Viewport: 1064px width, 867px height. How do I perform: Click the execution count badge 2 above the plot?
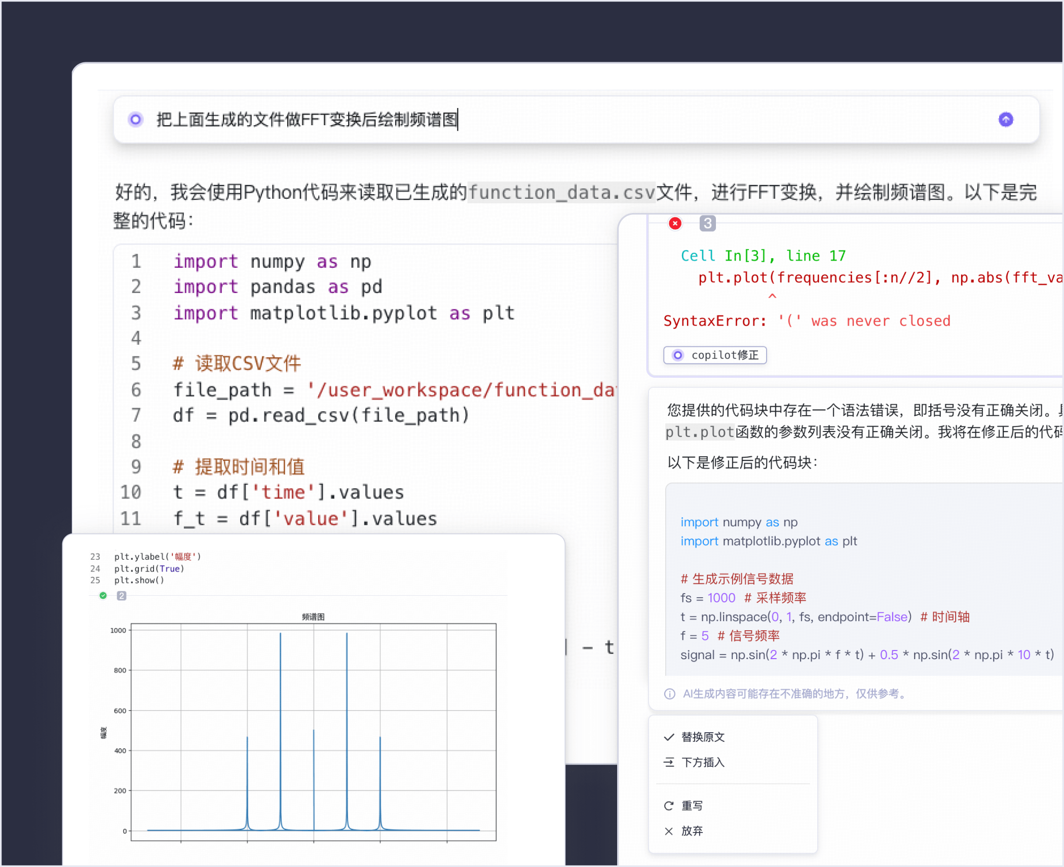121,596
